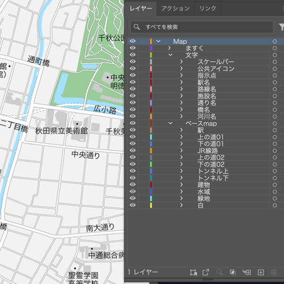Click target circle of 緑地 layer
The image size is (284, 284).
pos(275,198)
